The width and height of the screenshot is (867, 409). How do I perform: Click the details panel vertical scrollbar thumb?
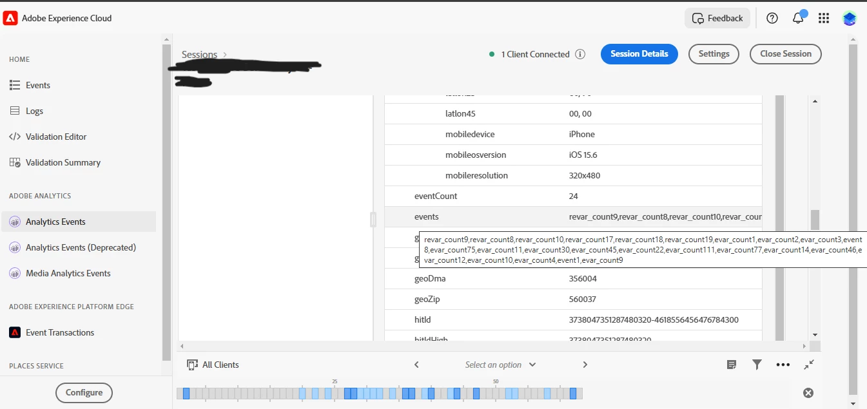815,220
